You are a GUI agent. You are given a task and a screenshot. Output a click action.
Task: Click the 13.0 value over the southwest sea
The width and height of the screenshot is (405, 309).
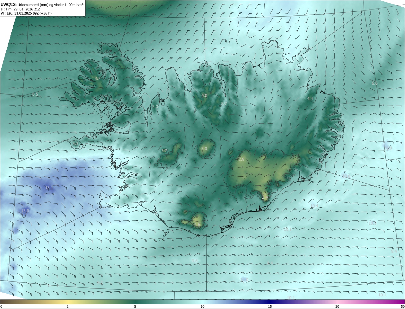25,211
